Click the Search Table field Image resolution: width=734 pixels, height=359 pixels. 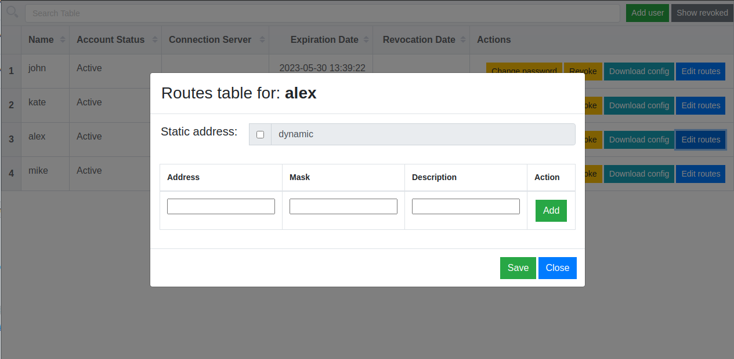[322, 13]
